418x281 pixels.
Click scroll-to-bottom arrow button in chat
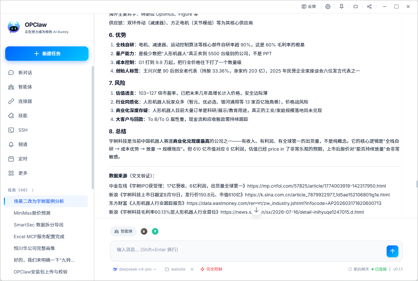pos(256,210)
